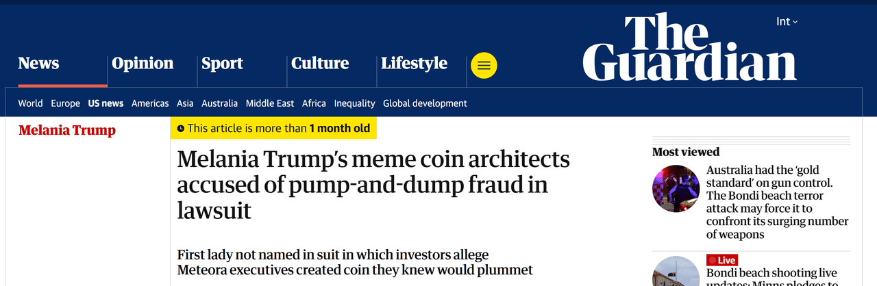Expand the Int edition dropdown
Viewport: 877px width, 286px height.
[787, 22]
